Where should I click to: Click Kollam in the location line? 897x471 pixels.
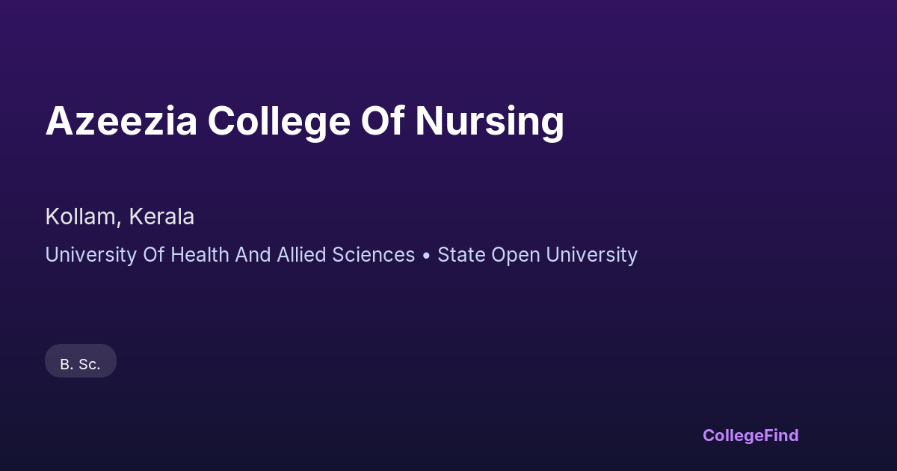click(81, 217)
